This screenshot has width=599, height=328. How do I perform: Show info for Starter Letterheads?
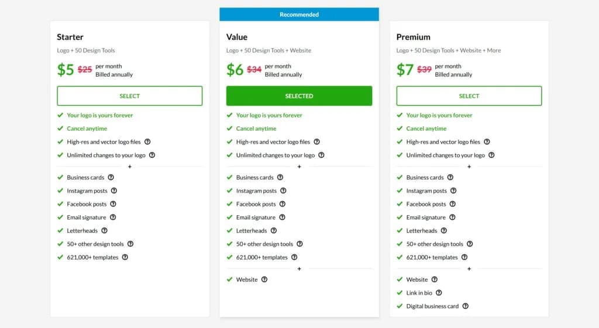pos(104,230)
